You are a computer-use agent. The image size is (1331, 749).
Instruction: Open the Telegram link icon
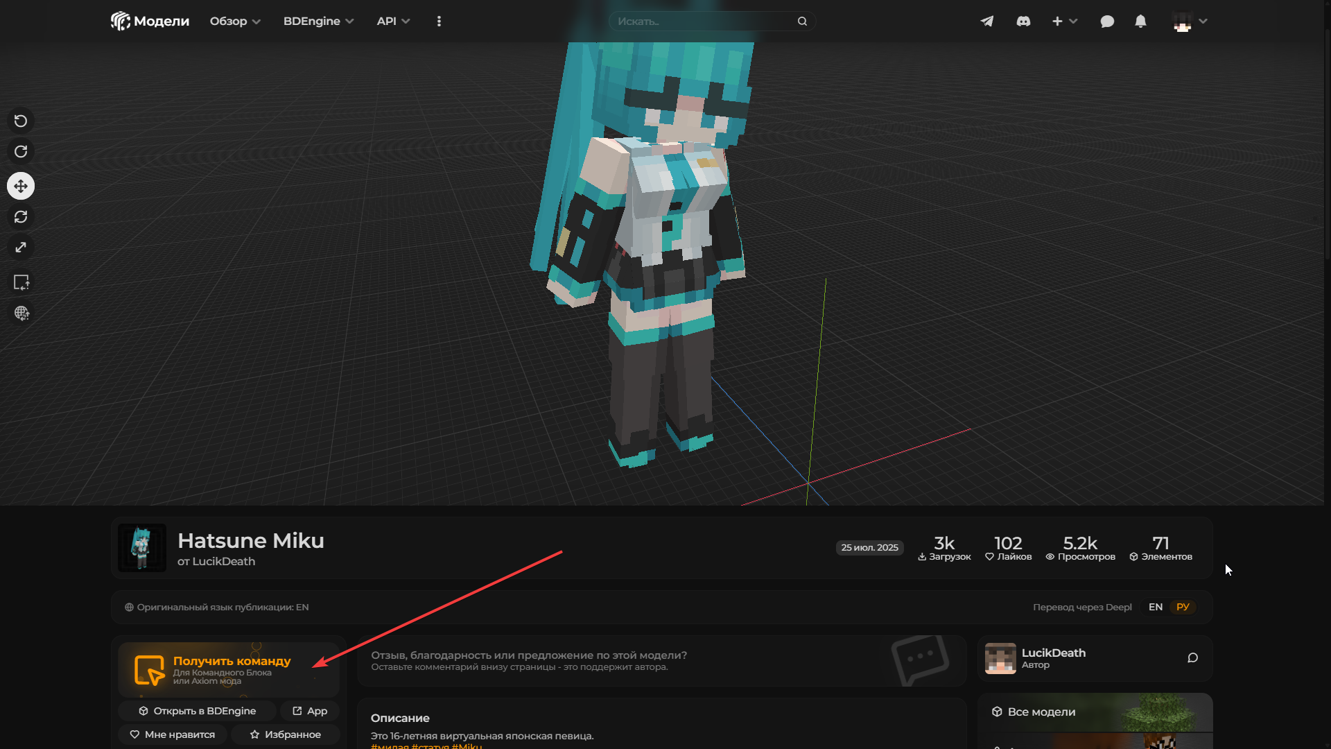point(987,21)
